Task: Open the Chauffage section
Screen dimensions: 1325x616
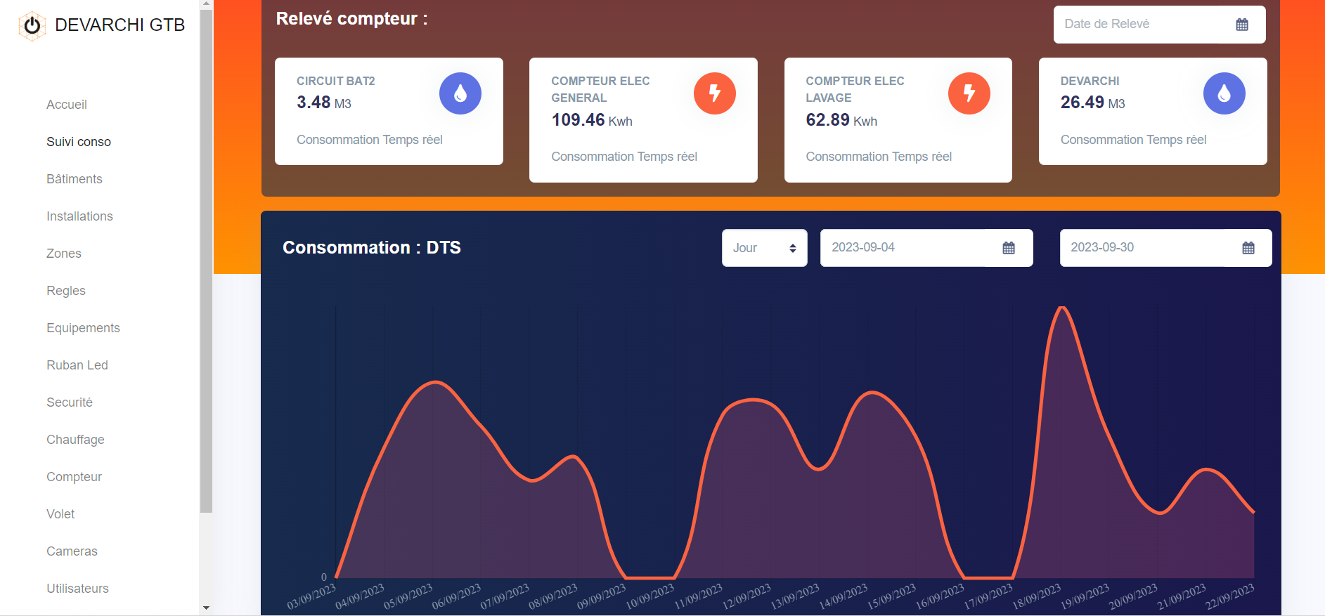Action: (x=75, y=440)
